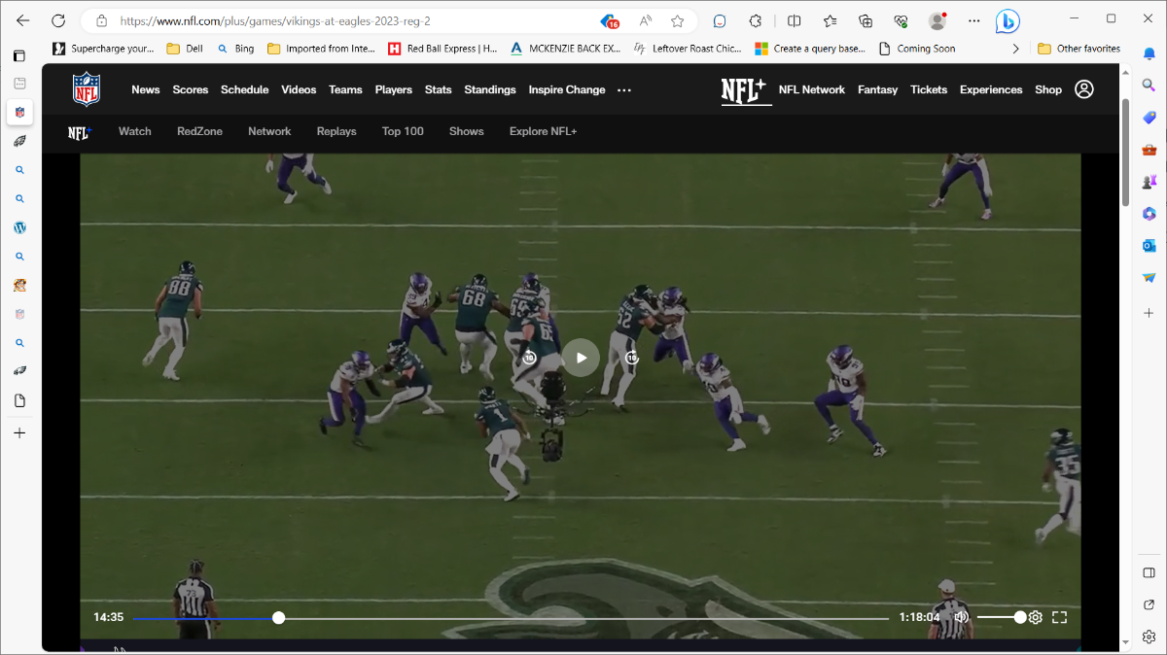
Task: Click the video progress seek bar
Action: (x=510, y=618)
